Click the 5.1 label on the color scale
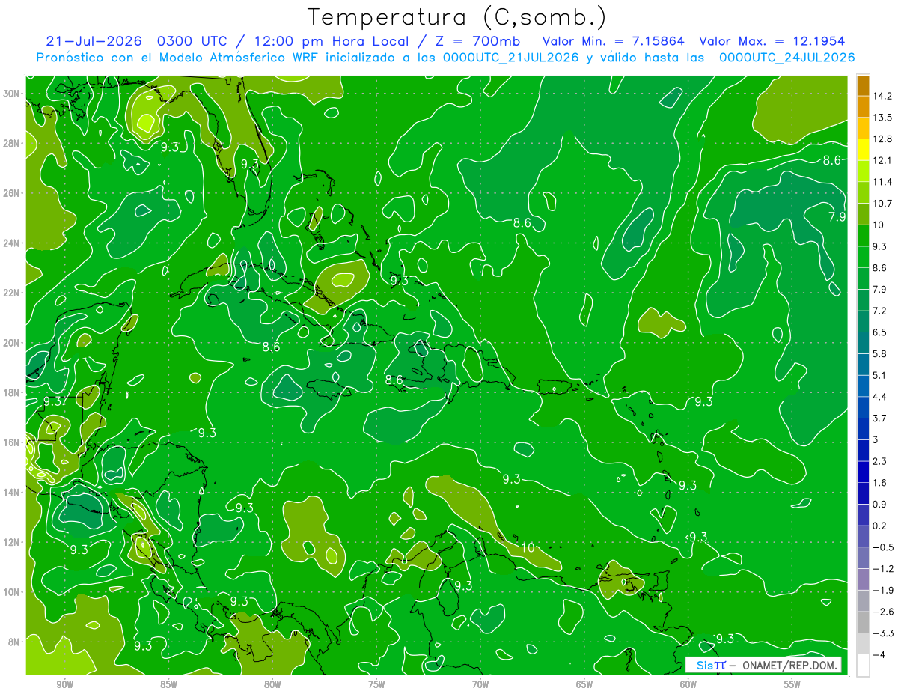Screen dimensions: 898x694 pos(879,375)
